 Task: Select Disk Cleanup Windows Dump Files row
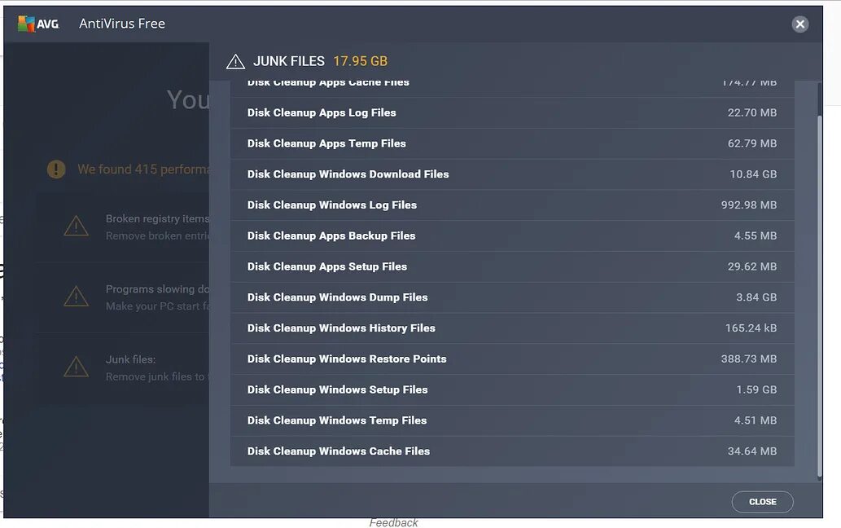(512, 297)
